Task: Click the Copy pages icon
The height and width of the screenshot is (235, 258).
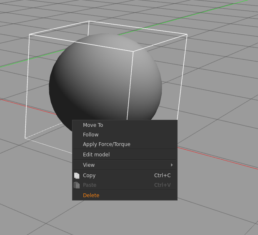Action: coord(77,176)
